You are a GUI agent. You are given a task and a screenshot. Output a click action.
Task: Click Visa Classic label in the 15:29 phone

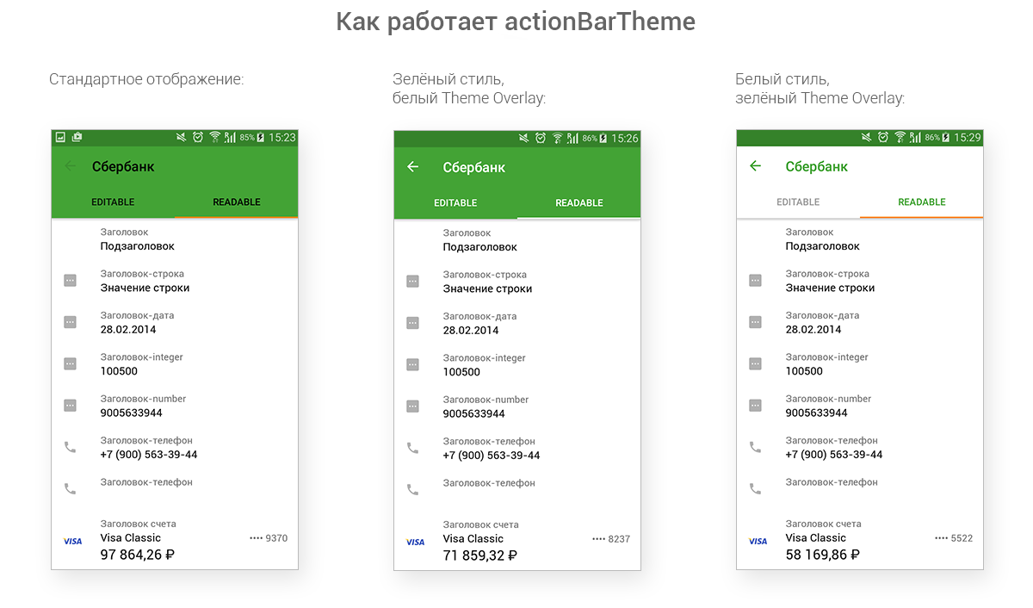816,537
